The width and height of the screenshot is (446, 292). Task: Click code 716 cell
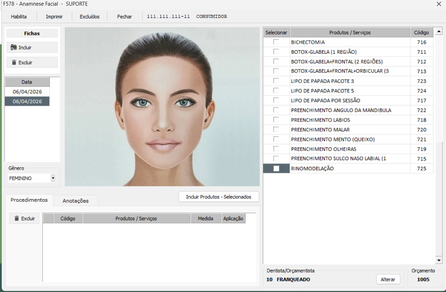click(422, 42)
